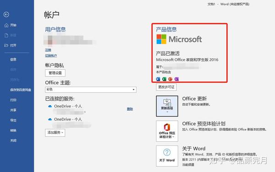This screenshot has height=172, width=275.
Task: Click the OneNote product icon
Action: point(176,79)
